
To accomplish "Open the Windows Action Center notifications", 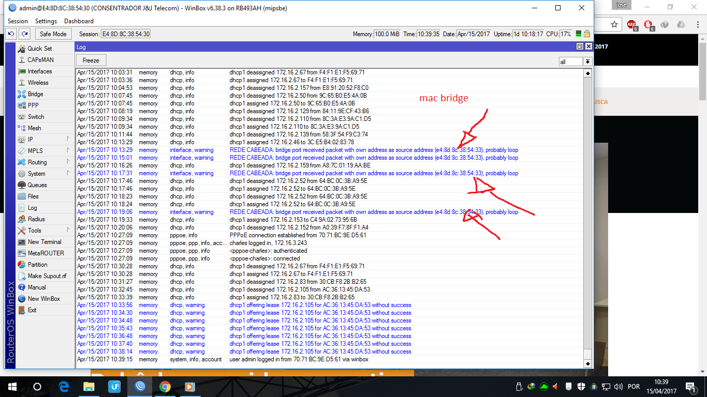I will (x=690, y=387).
